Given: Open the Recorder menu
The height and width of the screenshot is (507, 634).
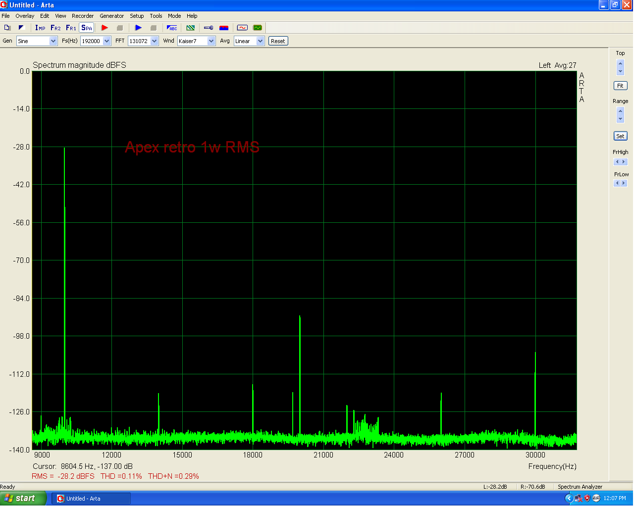Looking at the screenshot, I should point(83,16).
